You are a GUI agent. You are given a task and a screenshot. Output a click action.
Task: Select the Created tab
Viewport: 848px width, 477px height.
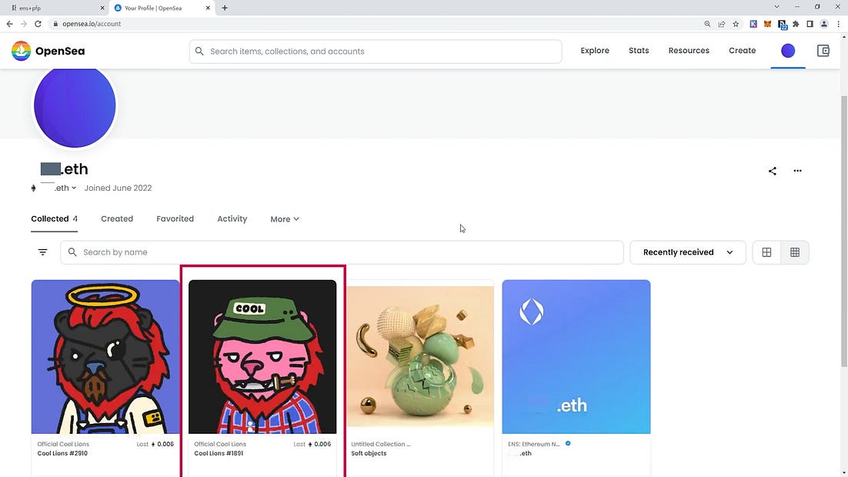[117, 219]
